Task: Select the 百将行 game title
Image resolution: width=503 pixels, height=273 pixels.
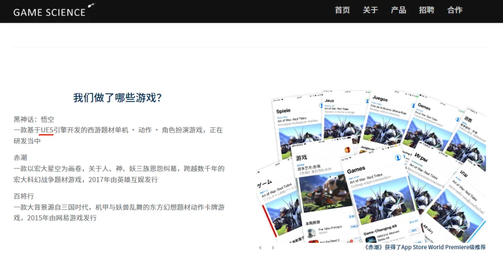Action: point(24,196)
